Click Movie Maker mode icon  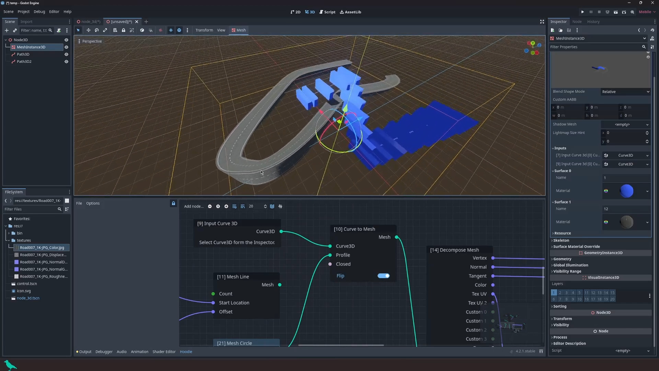click(632, 12)
